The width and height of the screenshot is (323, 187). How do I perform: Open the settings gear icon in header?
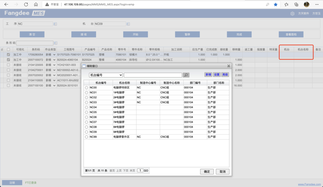coord(292,14)
